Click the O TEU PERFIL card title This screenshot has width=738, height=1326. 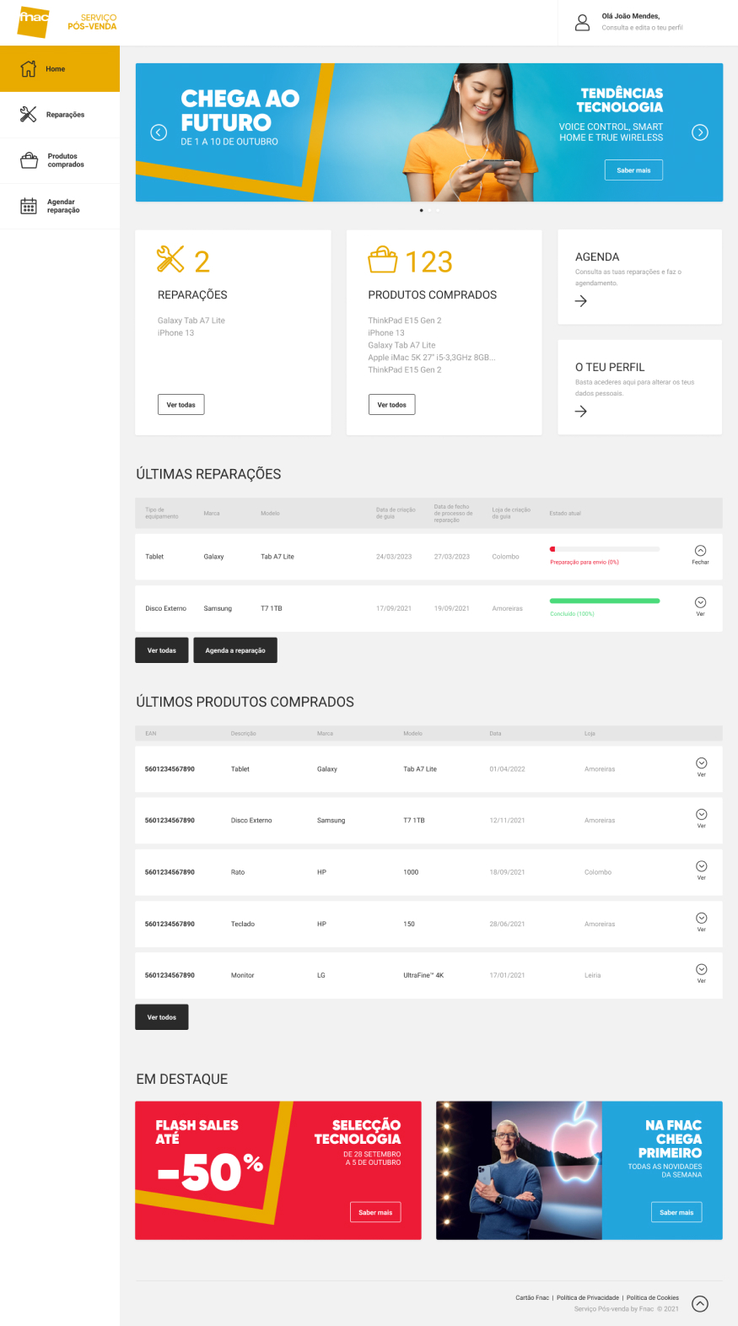[x=610, y=367]
